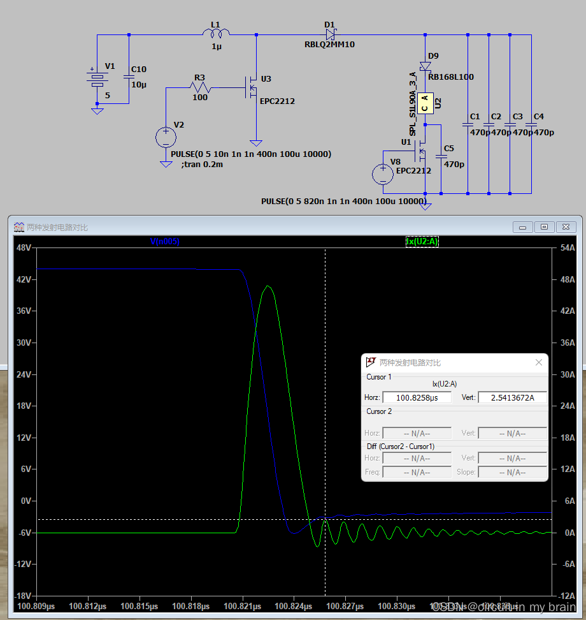Image resolution: width=586 pixels, height=620 pixels.
Task: Click the C10 capacitor symbol
Action: (x=129, y=77)
